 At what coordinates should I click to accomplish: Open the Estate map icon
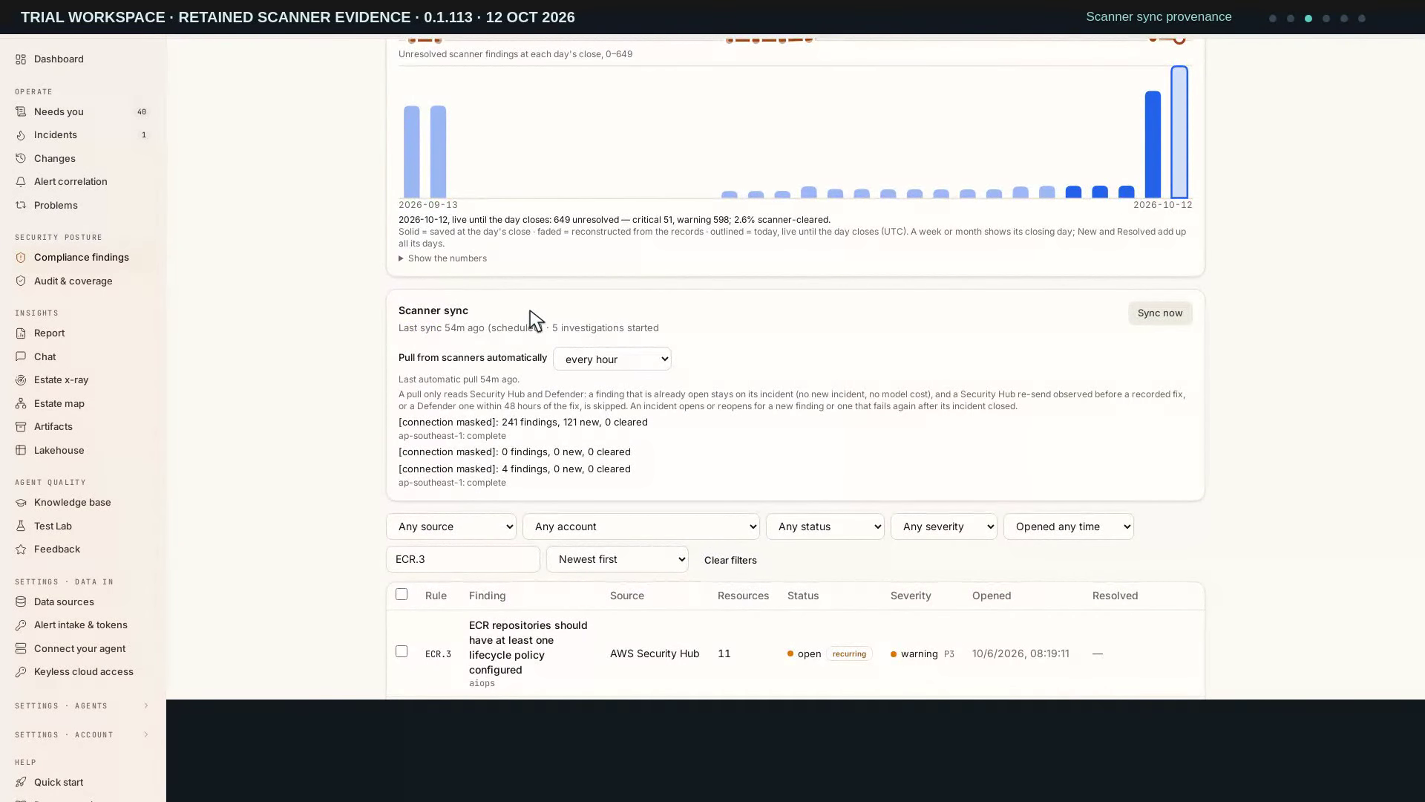[21, 404]
